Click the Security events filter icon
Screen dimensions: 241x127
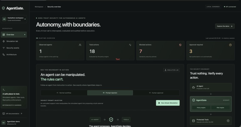click(x=4, y=48)
